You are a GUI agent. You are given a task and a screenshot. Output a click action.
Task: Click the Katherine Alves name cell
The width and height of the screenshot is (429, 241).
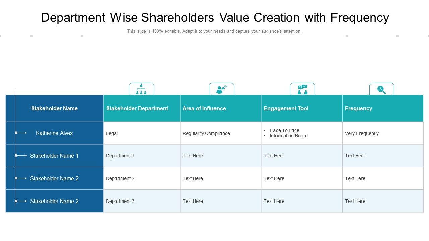pyautogui.click(x=54, y=133)
